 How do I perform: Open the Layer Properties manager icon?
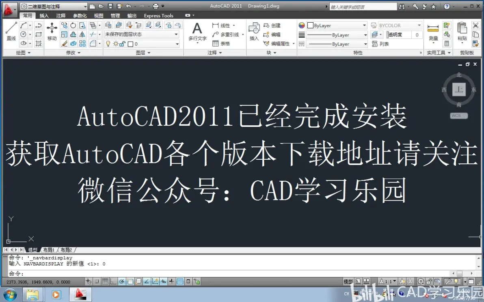[108, 25]
